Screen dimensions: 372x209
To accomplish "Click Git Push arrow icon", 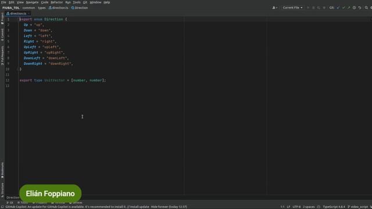I will (349, 8).
